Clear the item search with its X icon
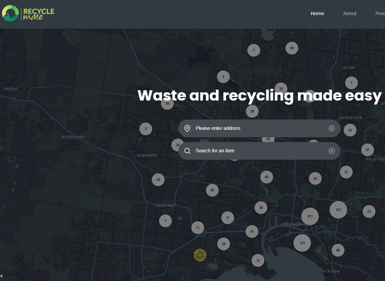The width and height of the screenshot is (385, 281). point(331,151)
